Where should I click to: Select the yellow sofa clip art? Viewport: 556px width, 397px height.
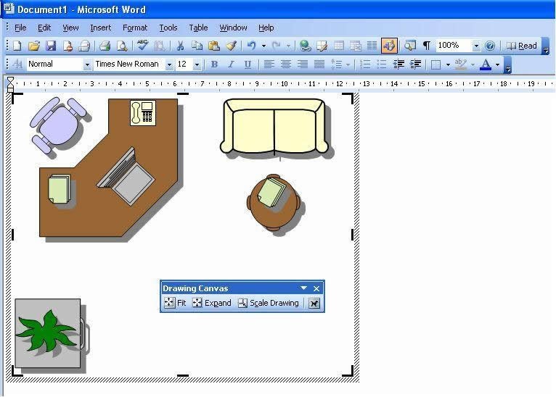275,127
